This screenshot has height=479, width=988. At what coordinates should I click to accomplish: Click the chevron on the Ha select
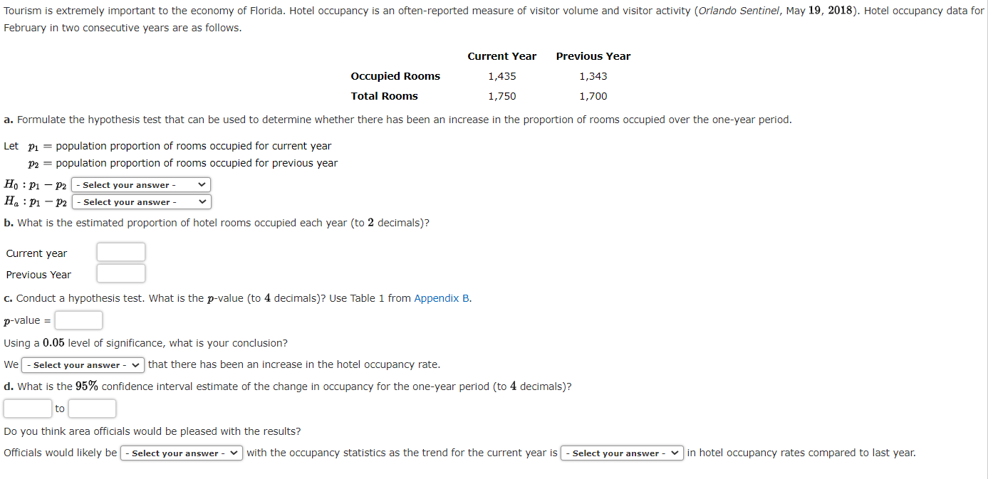[202, 201]
